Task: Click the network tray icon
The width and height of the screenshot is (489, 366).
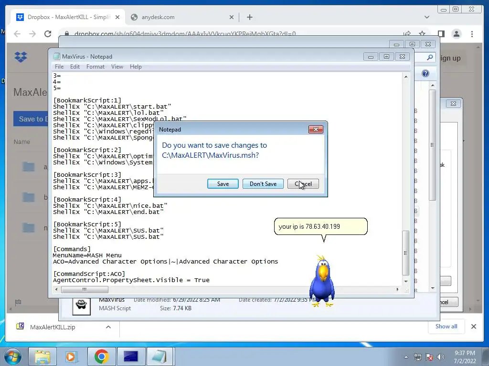Action: click(x=417, y=357)
